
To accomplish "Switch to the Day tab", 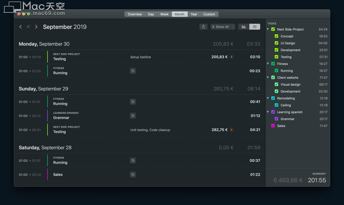I will (151, 14).
